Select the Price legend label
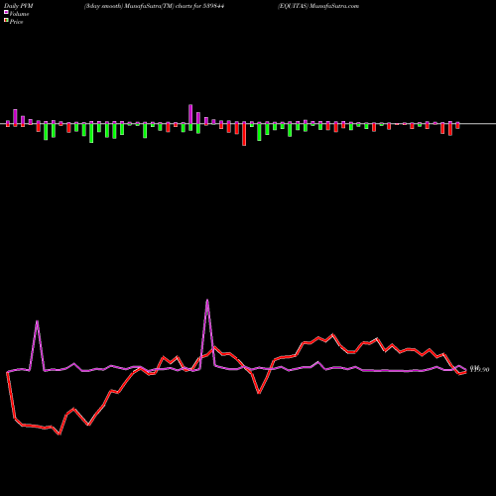Image resolution: width=496 pixels, height=496 pixels. (x=16, y=22)
